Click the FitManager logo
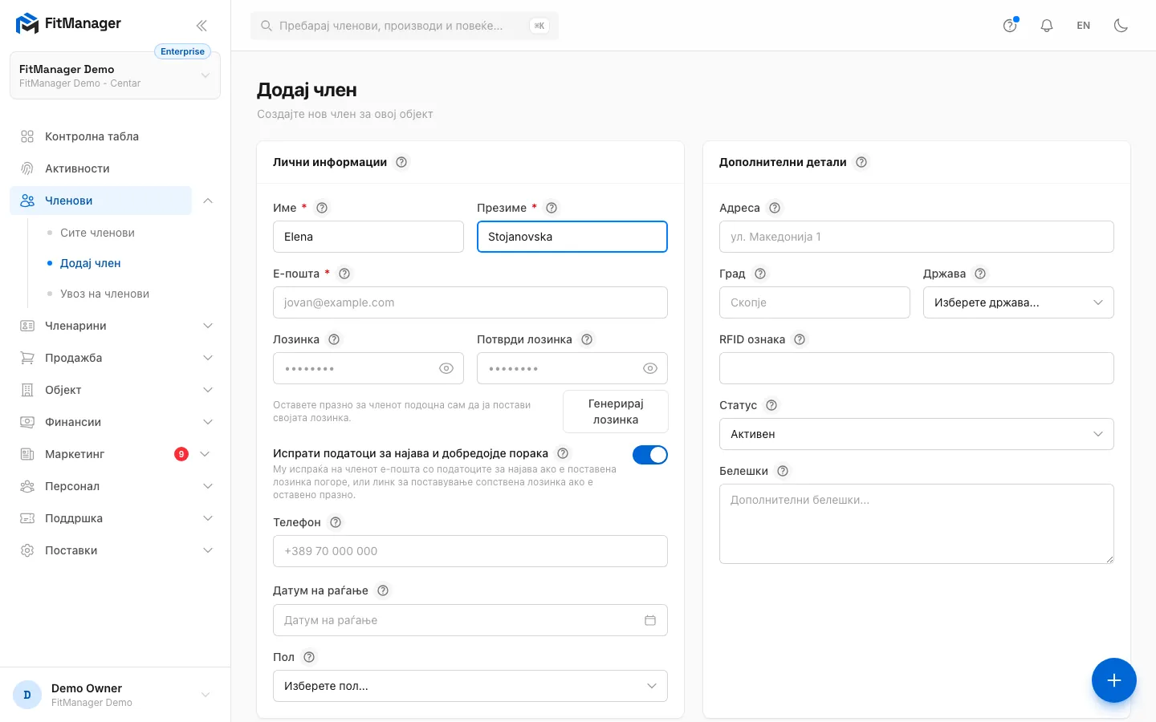The height and width of the screenshot is (722, 1156). pos(68,24)
